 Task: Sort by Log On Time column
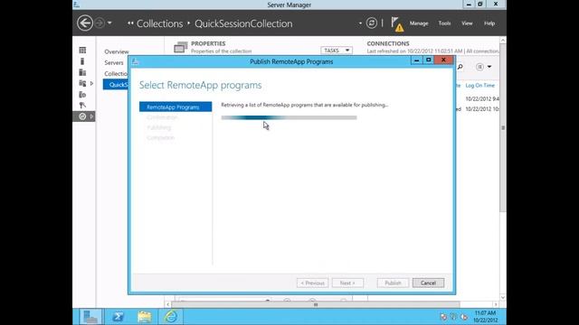(x=479, y=86)
